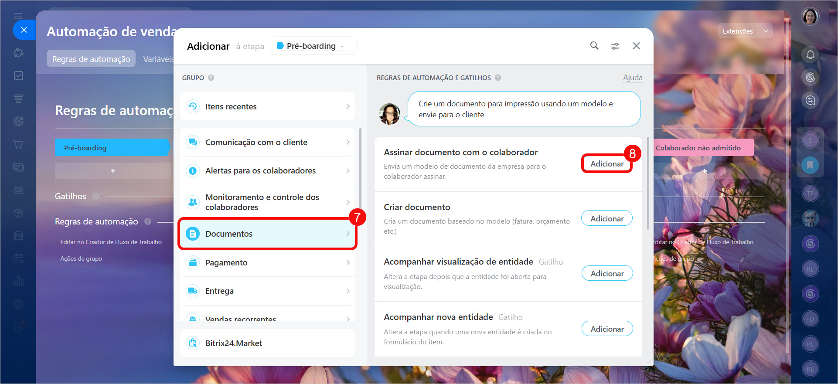838x384 pixels.
Task: Click help icon beside Regras de automação e gatilhos
Action: click(498, 78)
